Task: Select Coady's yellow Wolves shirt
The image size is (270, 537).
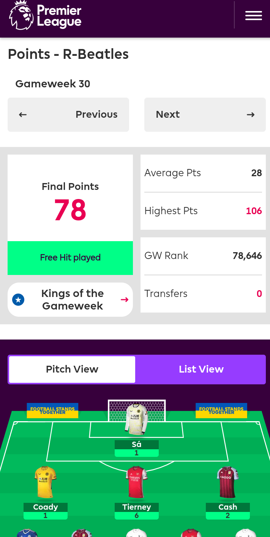Action: click(46, 482)
